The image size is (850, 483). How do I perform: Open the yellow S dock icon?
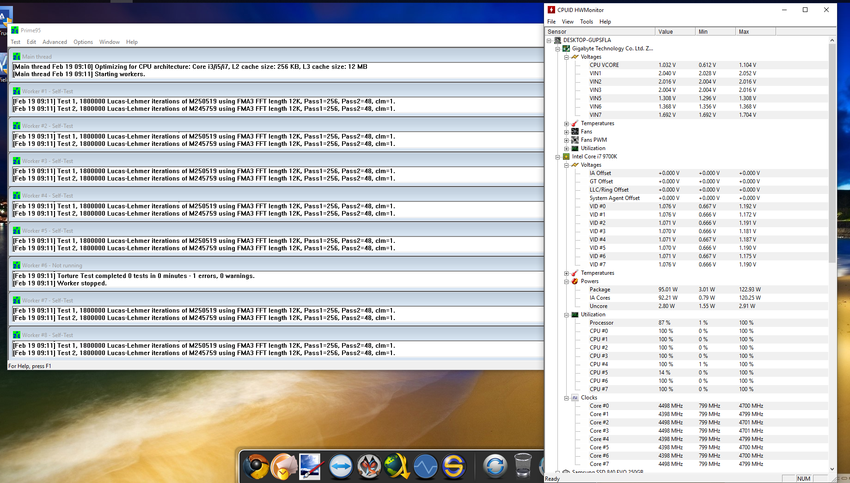tap(453, 466)
